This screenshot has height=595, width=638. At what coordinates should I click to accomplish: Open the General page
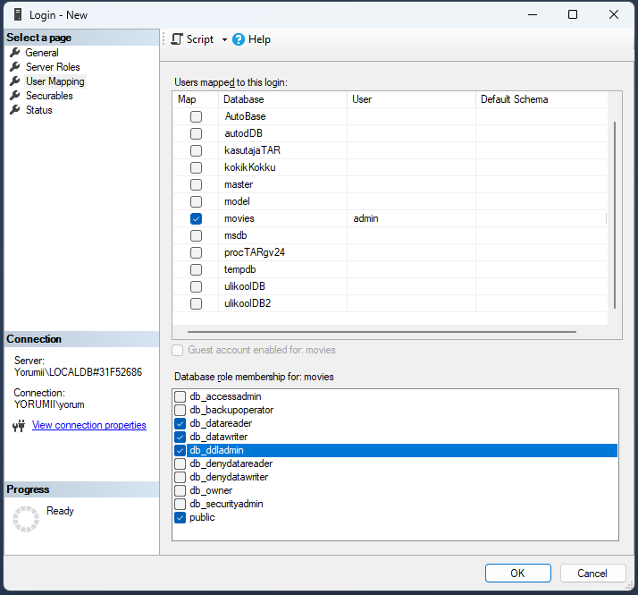(42, 53)
